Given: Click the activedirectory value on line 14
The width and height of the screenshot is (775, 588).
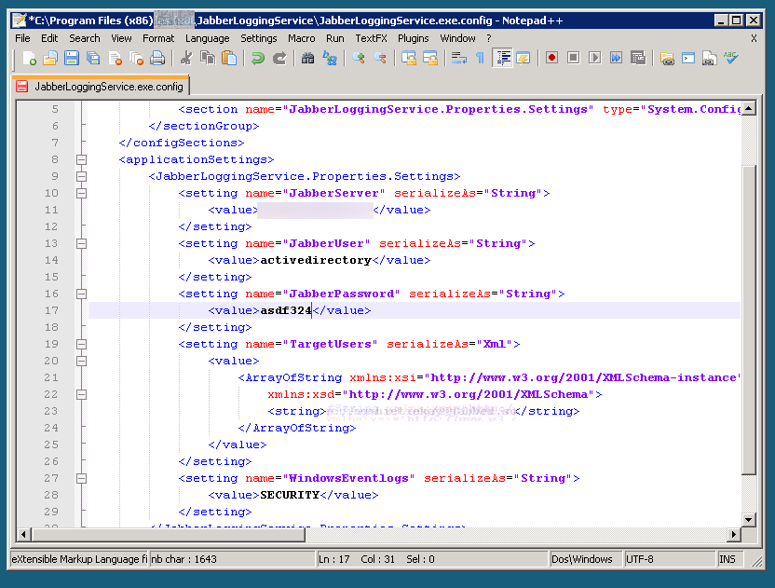Looking at the screenshot, I should point(316,260).
